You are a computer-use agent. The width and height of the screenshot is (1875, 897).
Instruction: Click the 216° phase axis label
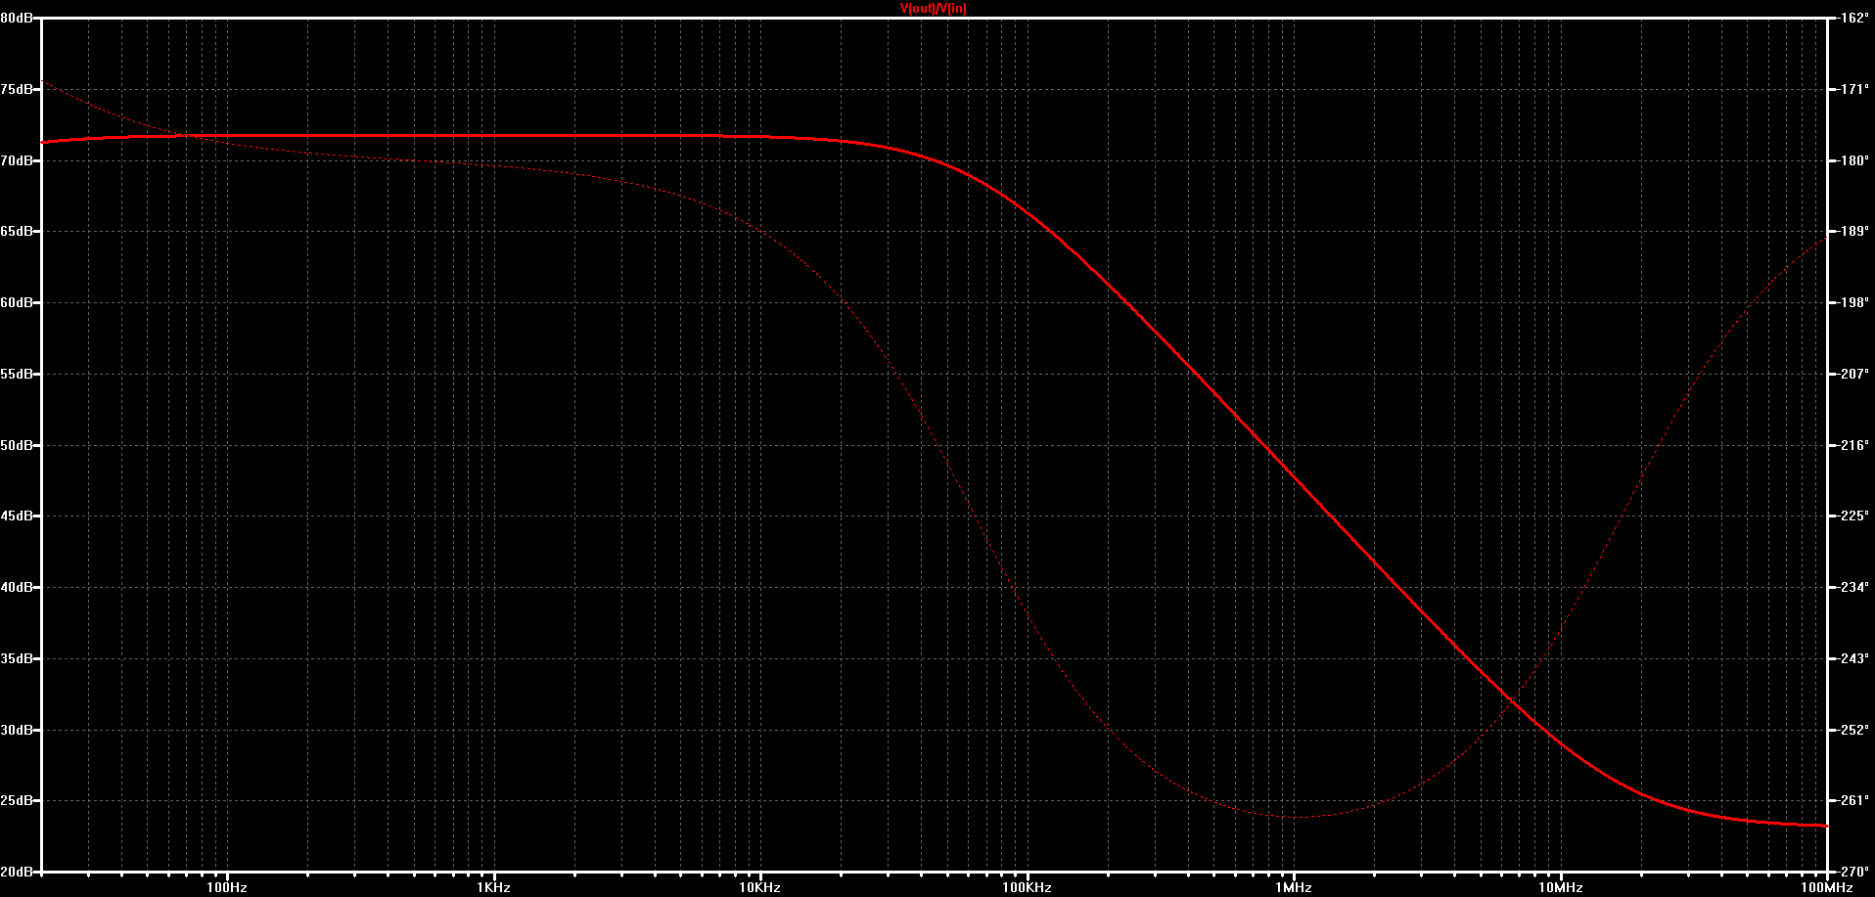1854,445
